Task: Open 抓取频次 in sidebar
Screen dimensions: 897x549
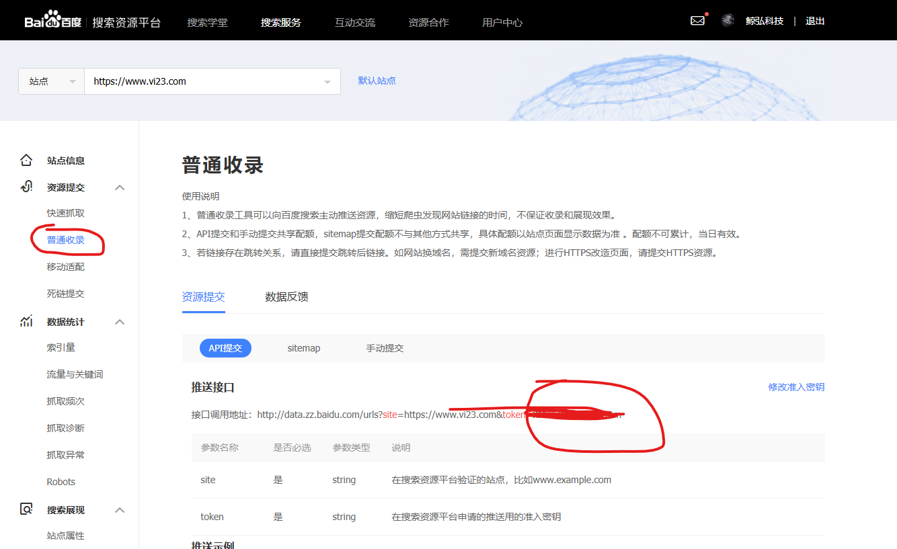Action: click(x=66, y=401)
